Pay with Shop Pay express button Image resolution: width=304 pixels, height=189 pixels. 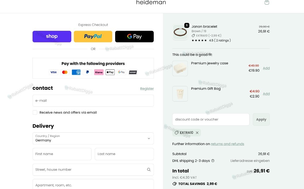[x=52, y=37]
